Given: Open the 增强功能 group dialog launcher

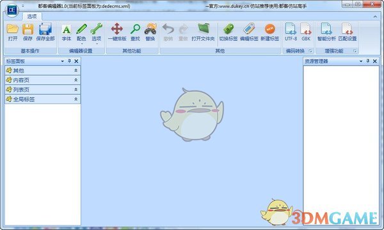Looking at the screenshot, I should 355,51.
